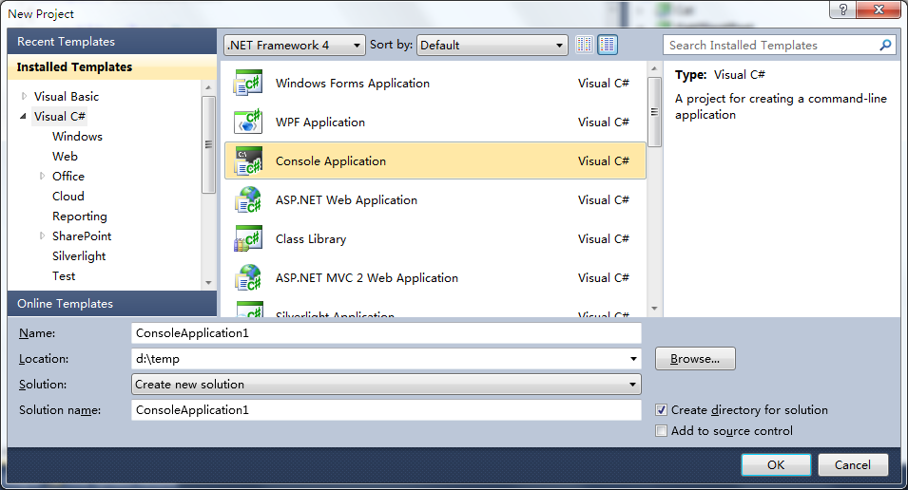
Task: Open the Sort by Default dropdown
Action: point(492,45)
